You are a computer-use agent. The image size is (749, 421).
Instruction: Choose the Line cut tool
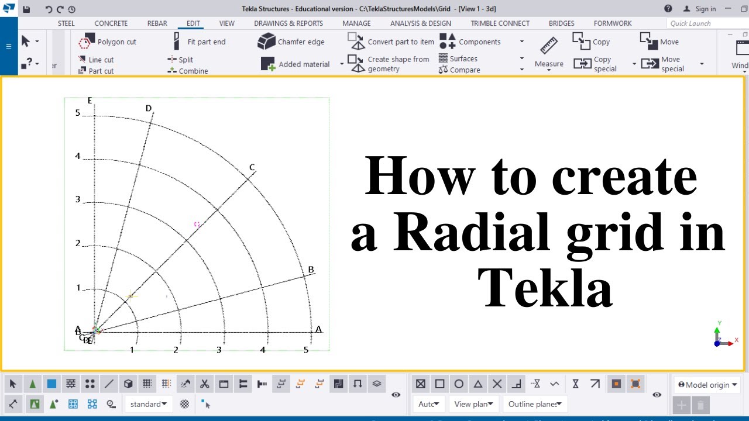(96, 60)
